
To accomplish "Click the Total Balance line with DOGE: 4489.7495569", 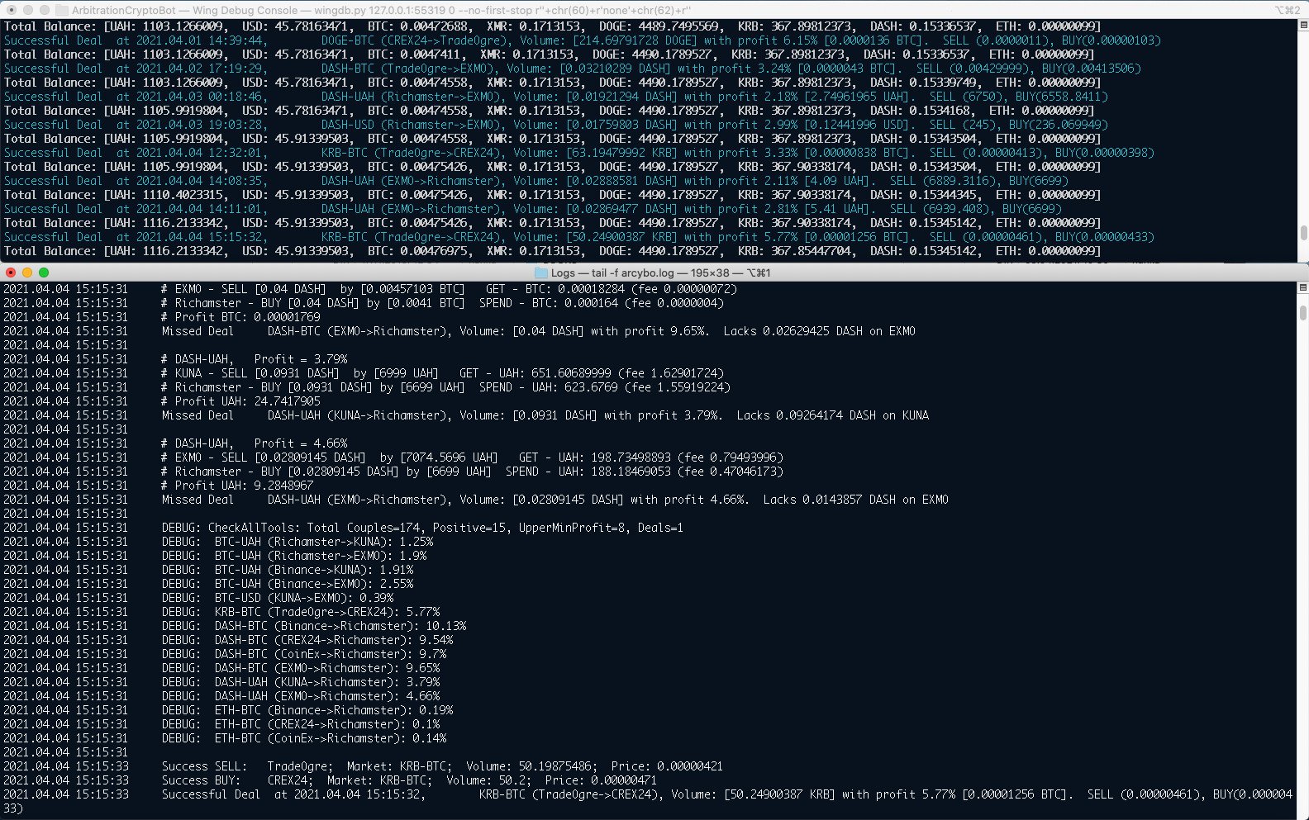I will [552, 26].
